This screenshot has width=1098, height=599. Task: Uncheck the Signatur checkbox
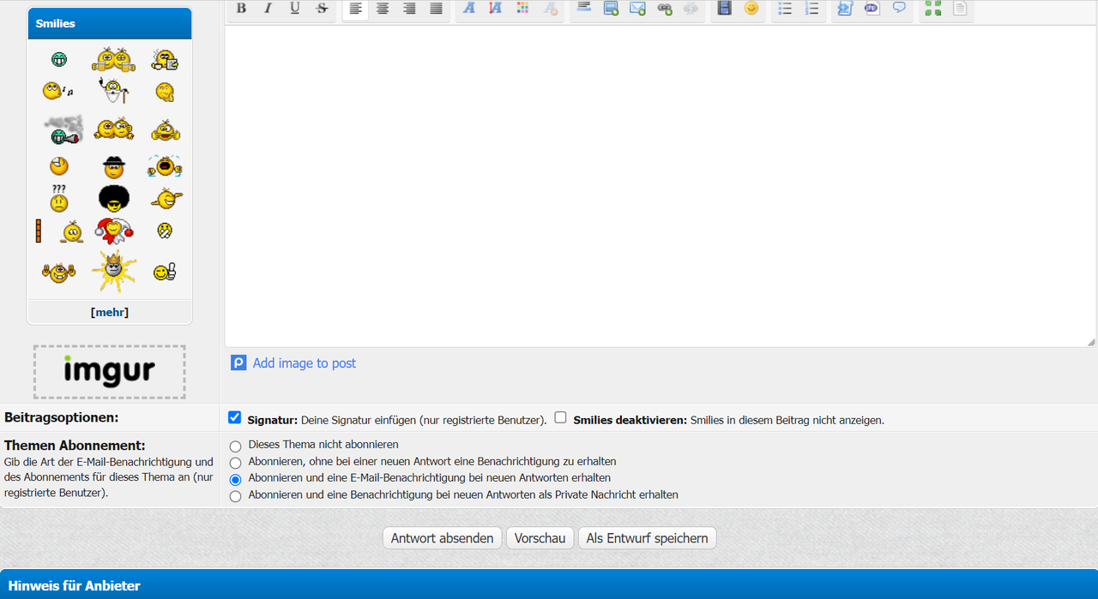[234, 417]
